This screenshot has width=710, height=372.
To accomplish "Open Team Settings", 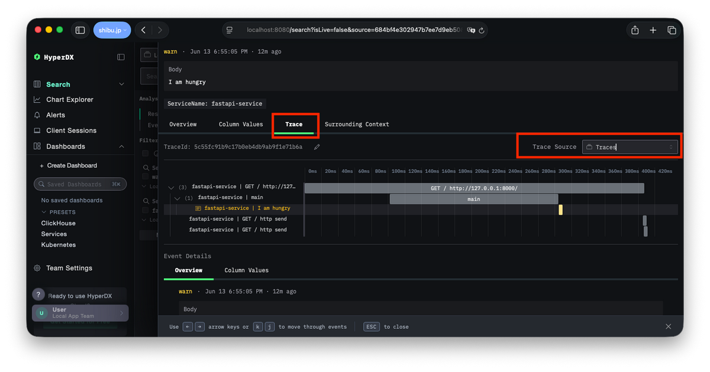I will (69, 268).
